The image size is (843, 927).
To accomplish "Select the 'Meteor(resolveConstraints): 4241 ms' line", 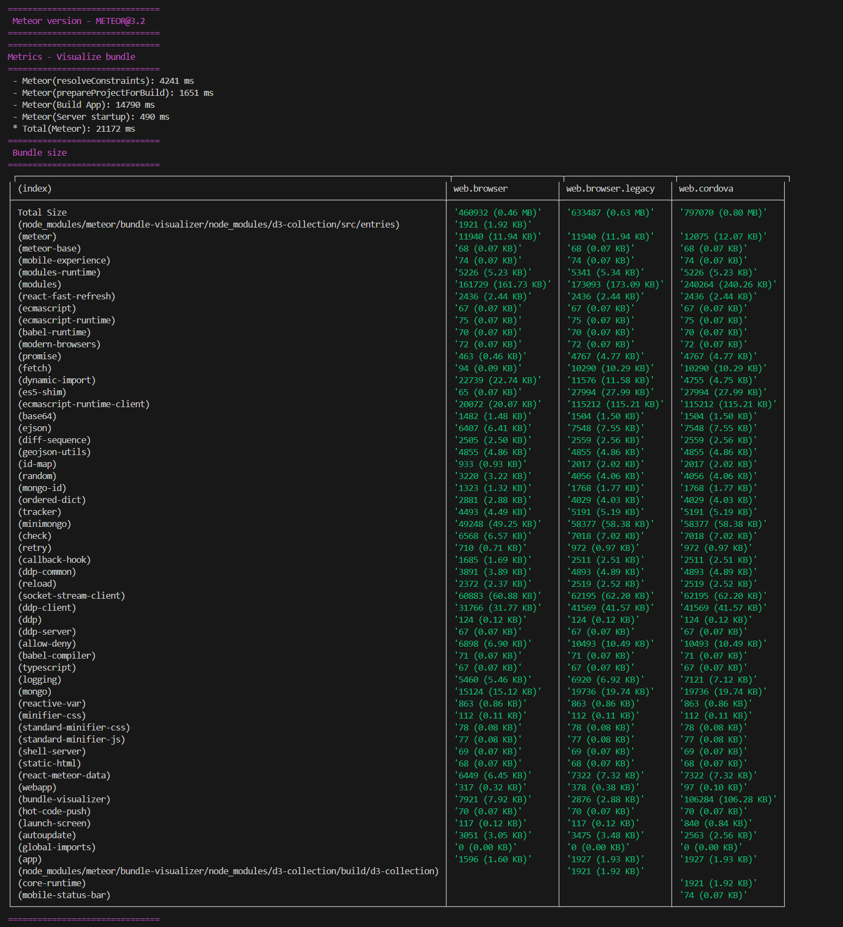I will tap(108, 81).
